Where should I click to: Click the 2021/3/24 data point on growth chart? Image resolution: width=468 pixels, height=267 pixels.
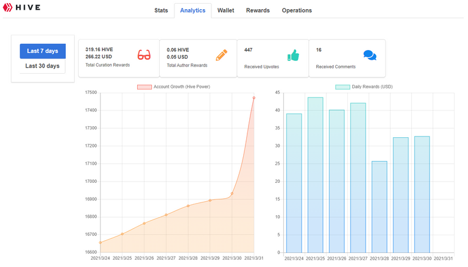[101, 243]
